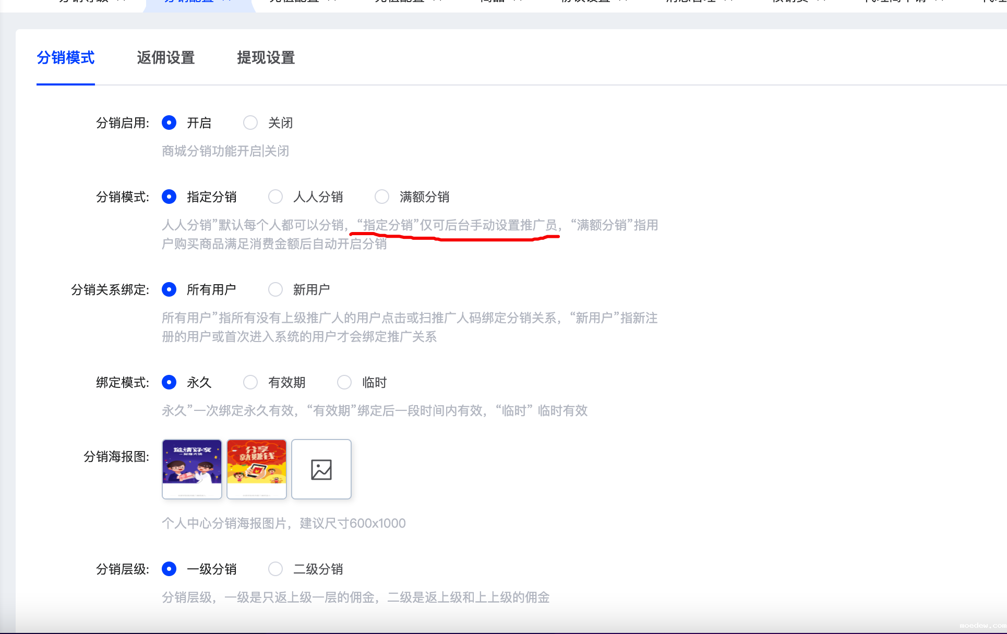Choose 满额分销 distribution mode

coord(382,197)
